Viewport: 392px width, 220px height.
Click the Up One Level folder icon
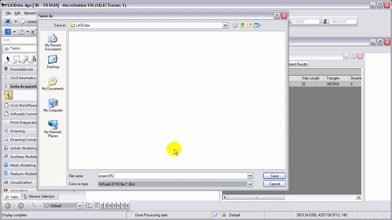tap(242, 25)
